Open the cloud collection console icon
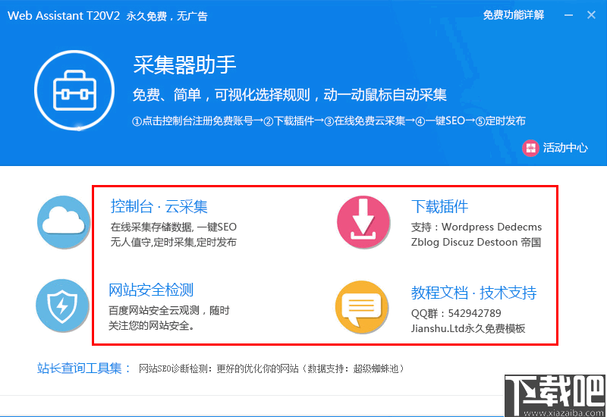This screenshot has height=417, width=607. (x=64, y=221)
